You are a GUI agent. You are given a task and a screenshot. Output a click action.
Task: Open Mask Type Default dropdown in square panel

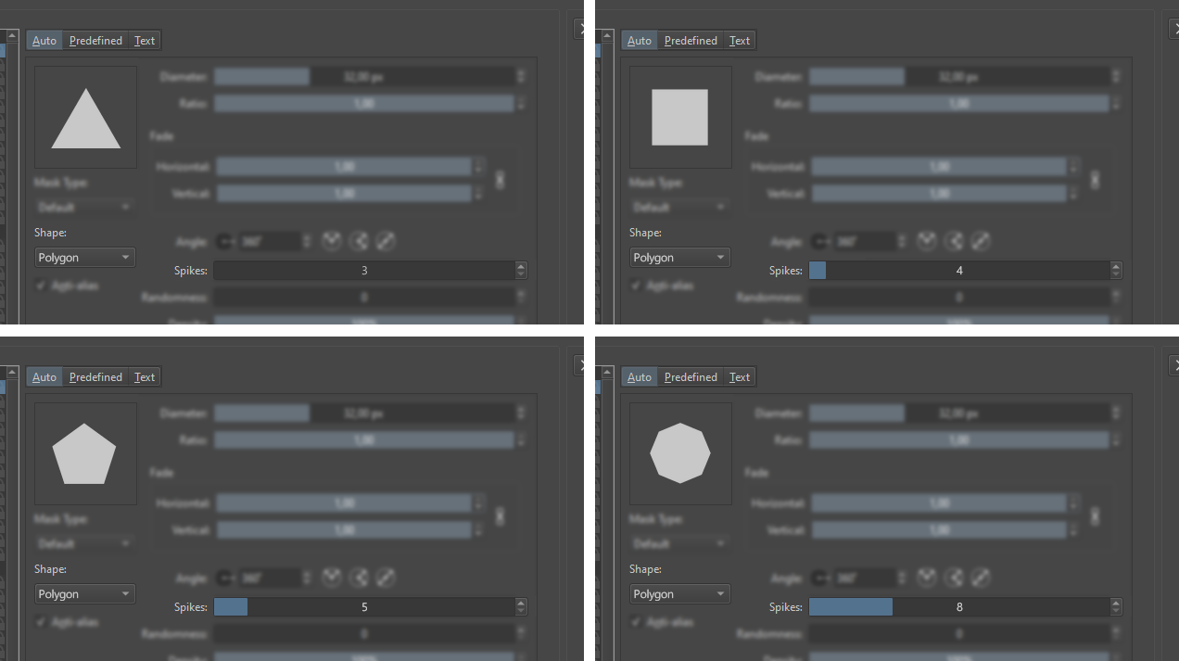coord(679,207)
